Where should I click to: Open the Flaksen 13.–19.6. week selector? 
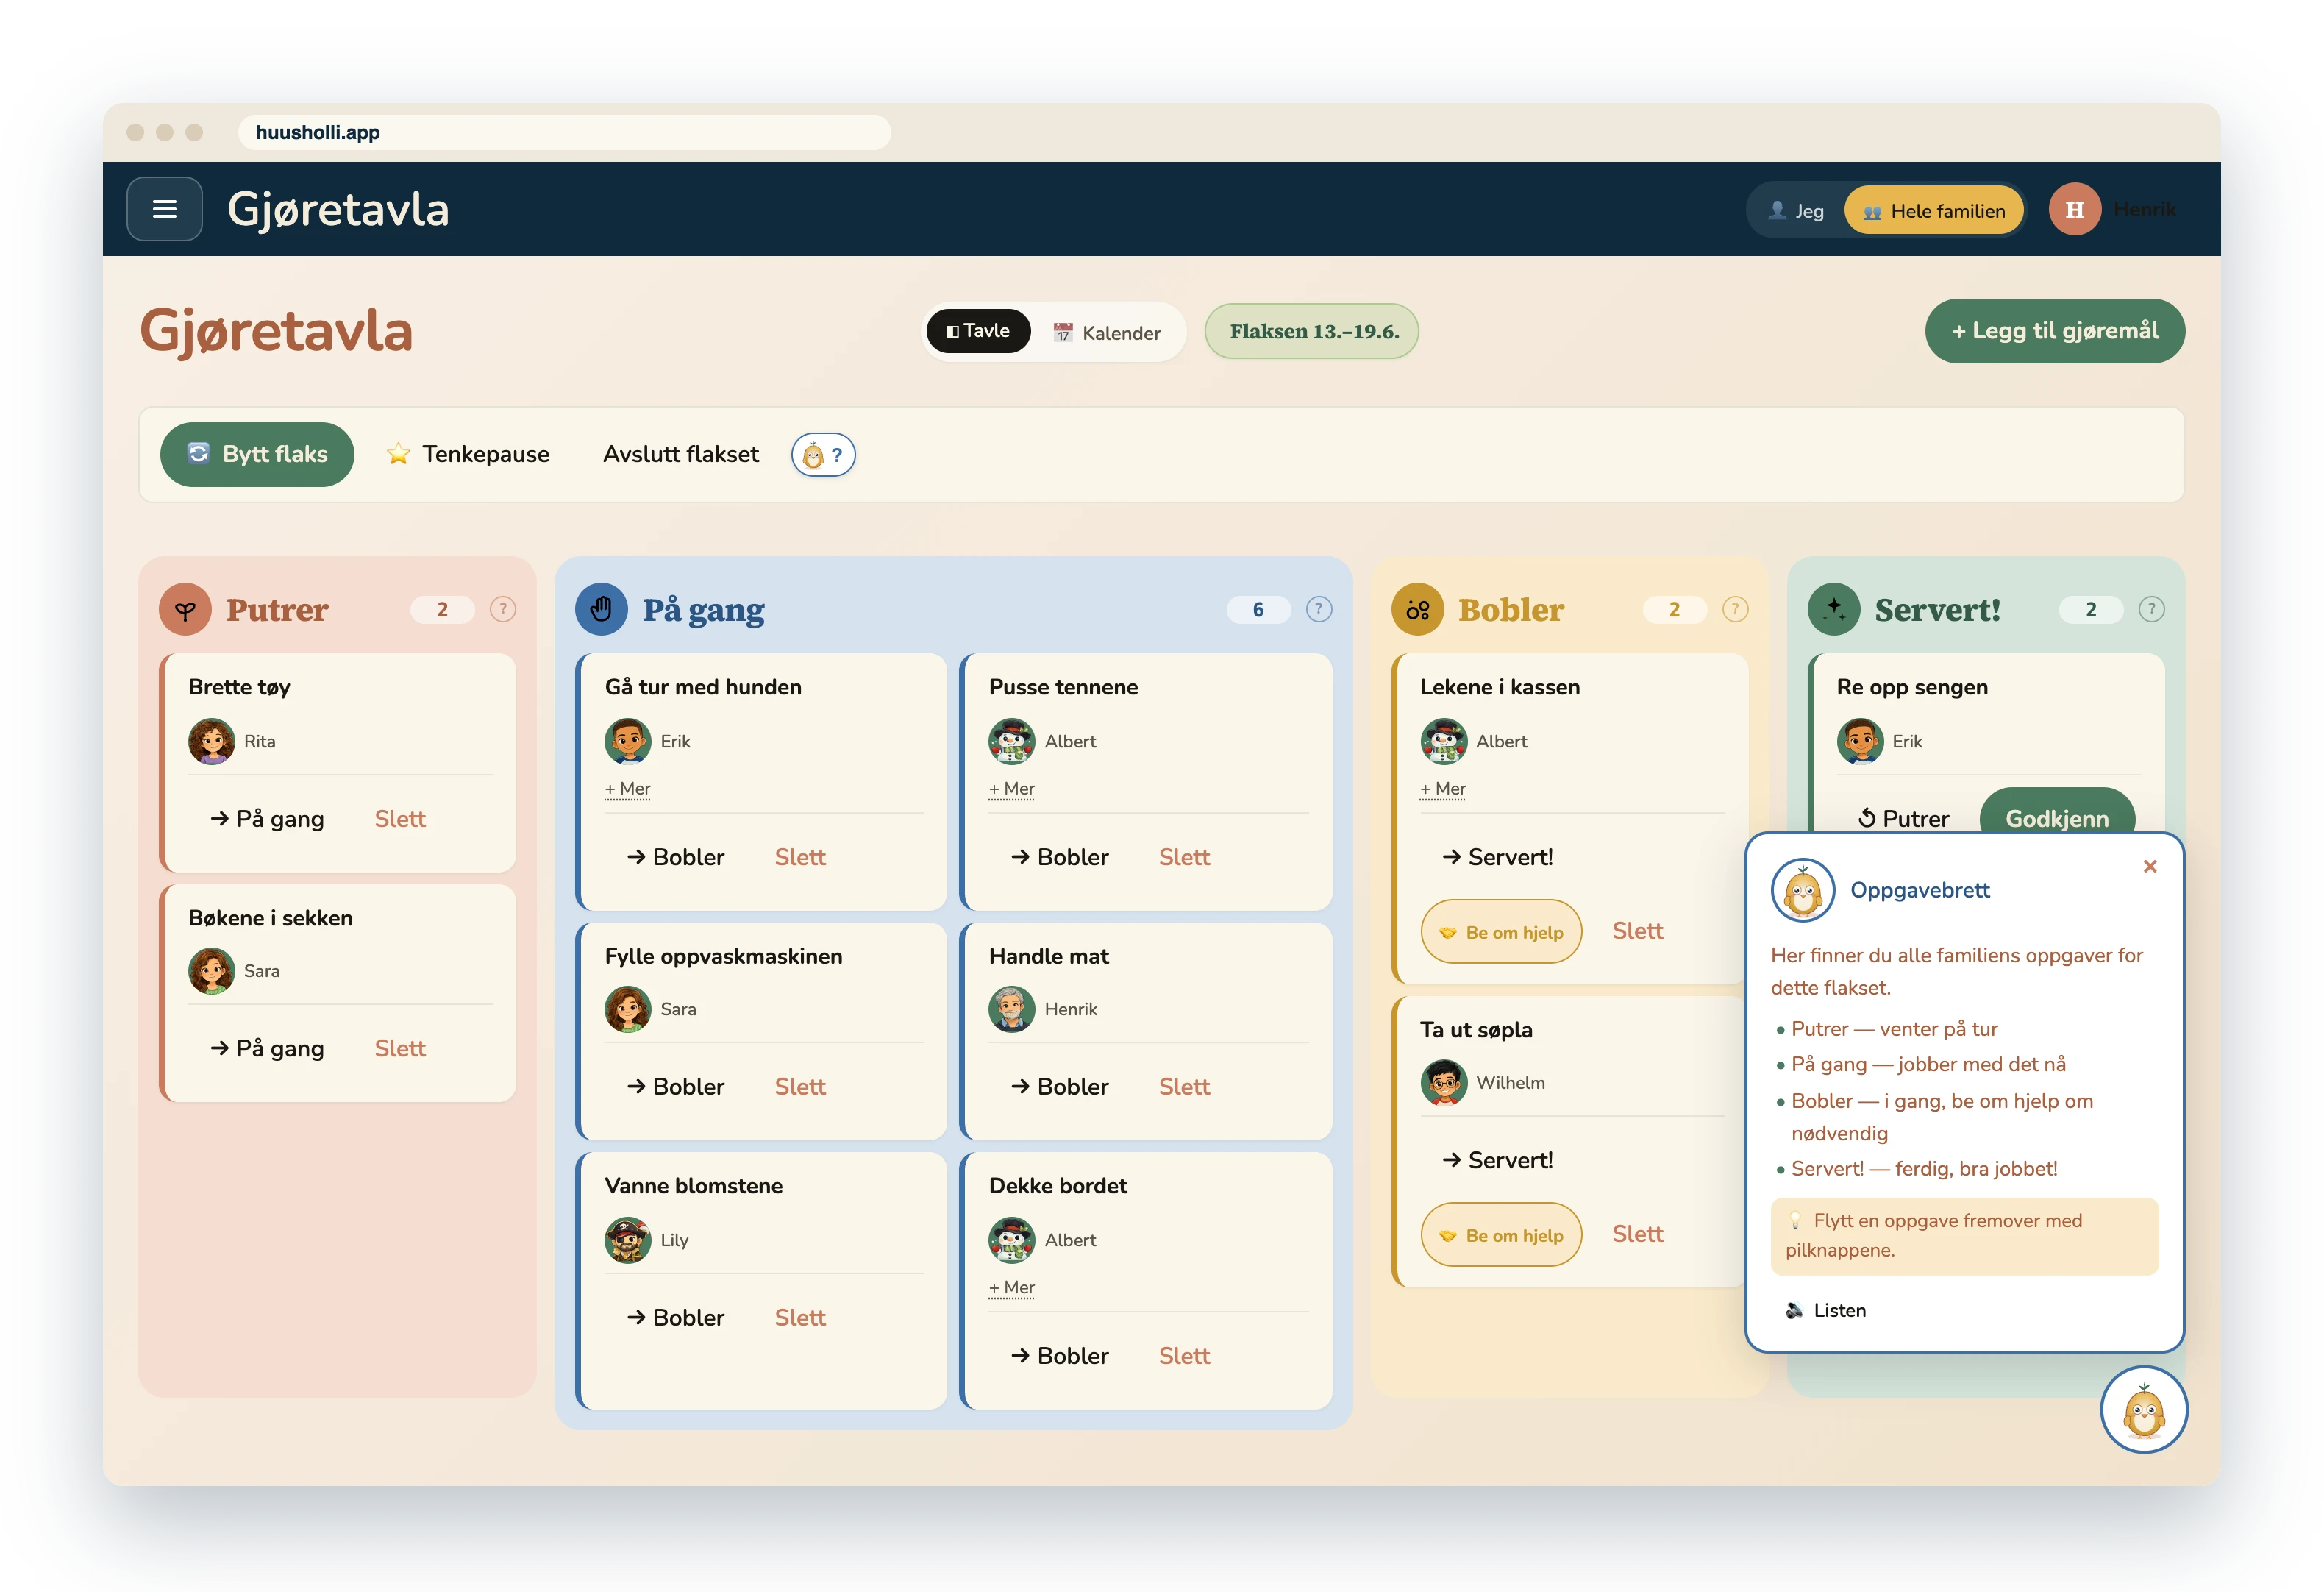(x=1311, y=331)
